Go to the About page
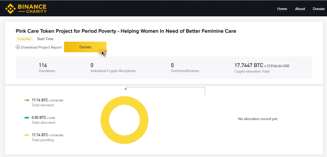 pyautogui.click(x=300, y=9)
